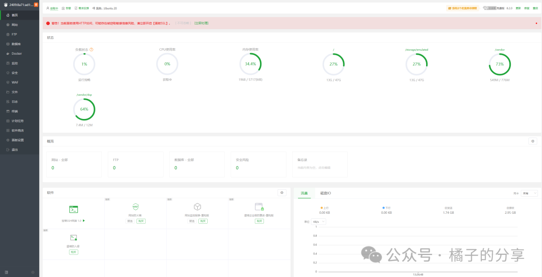Viewport: 542px width, 277px height.
Task: Click the 计划任务 scheduled tasks icon
Action: coord(8,121)
